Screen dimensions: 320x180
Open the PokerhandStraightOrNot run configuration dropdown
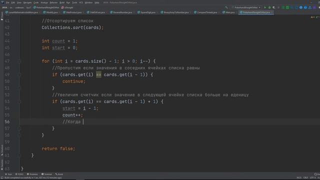click(x=246, y=7)
